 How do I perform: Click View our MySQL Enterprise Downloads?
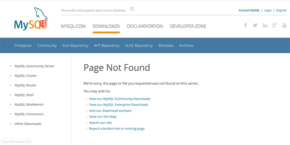pyautogui.click(x=119, y=105)
